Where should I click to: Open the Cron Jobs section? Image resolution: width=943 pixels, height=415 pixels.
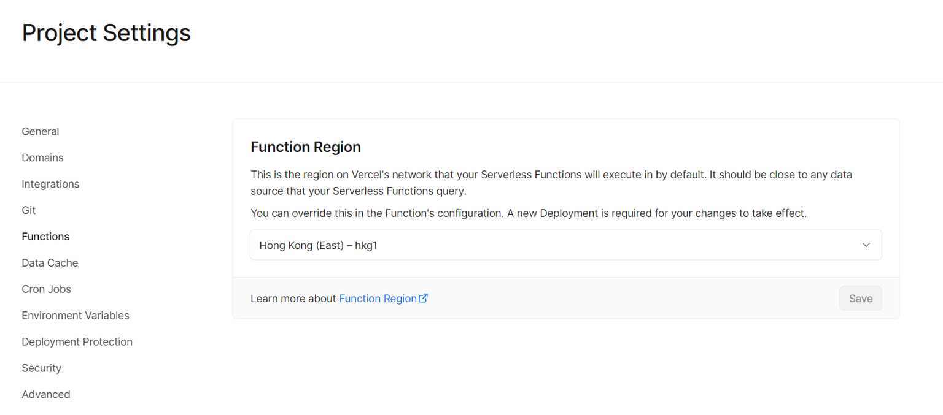[46, 289]
